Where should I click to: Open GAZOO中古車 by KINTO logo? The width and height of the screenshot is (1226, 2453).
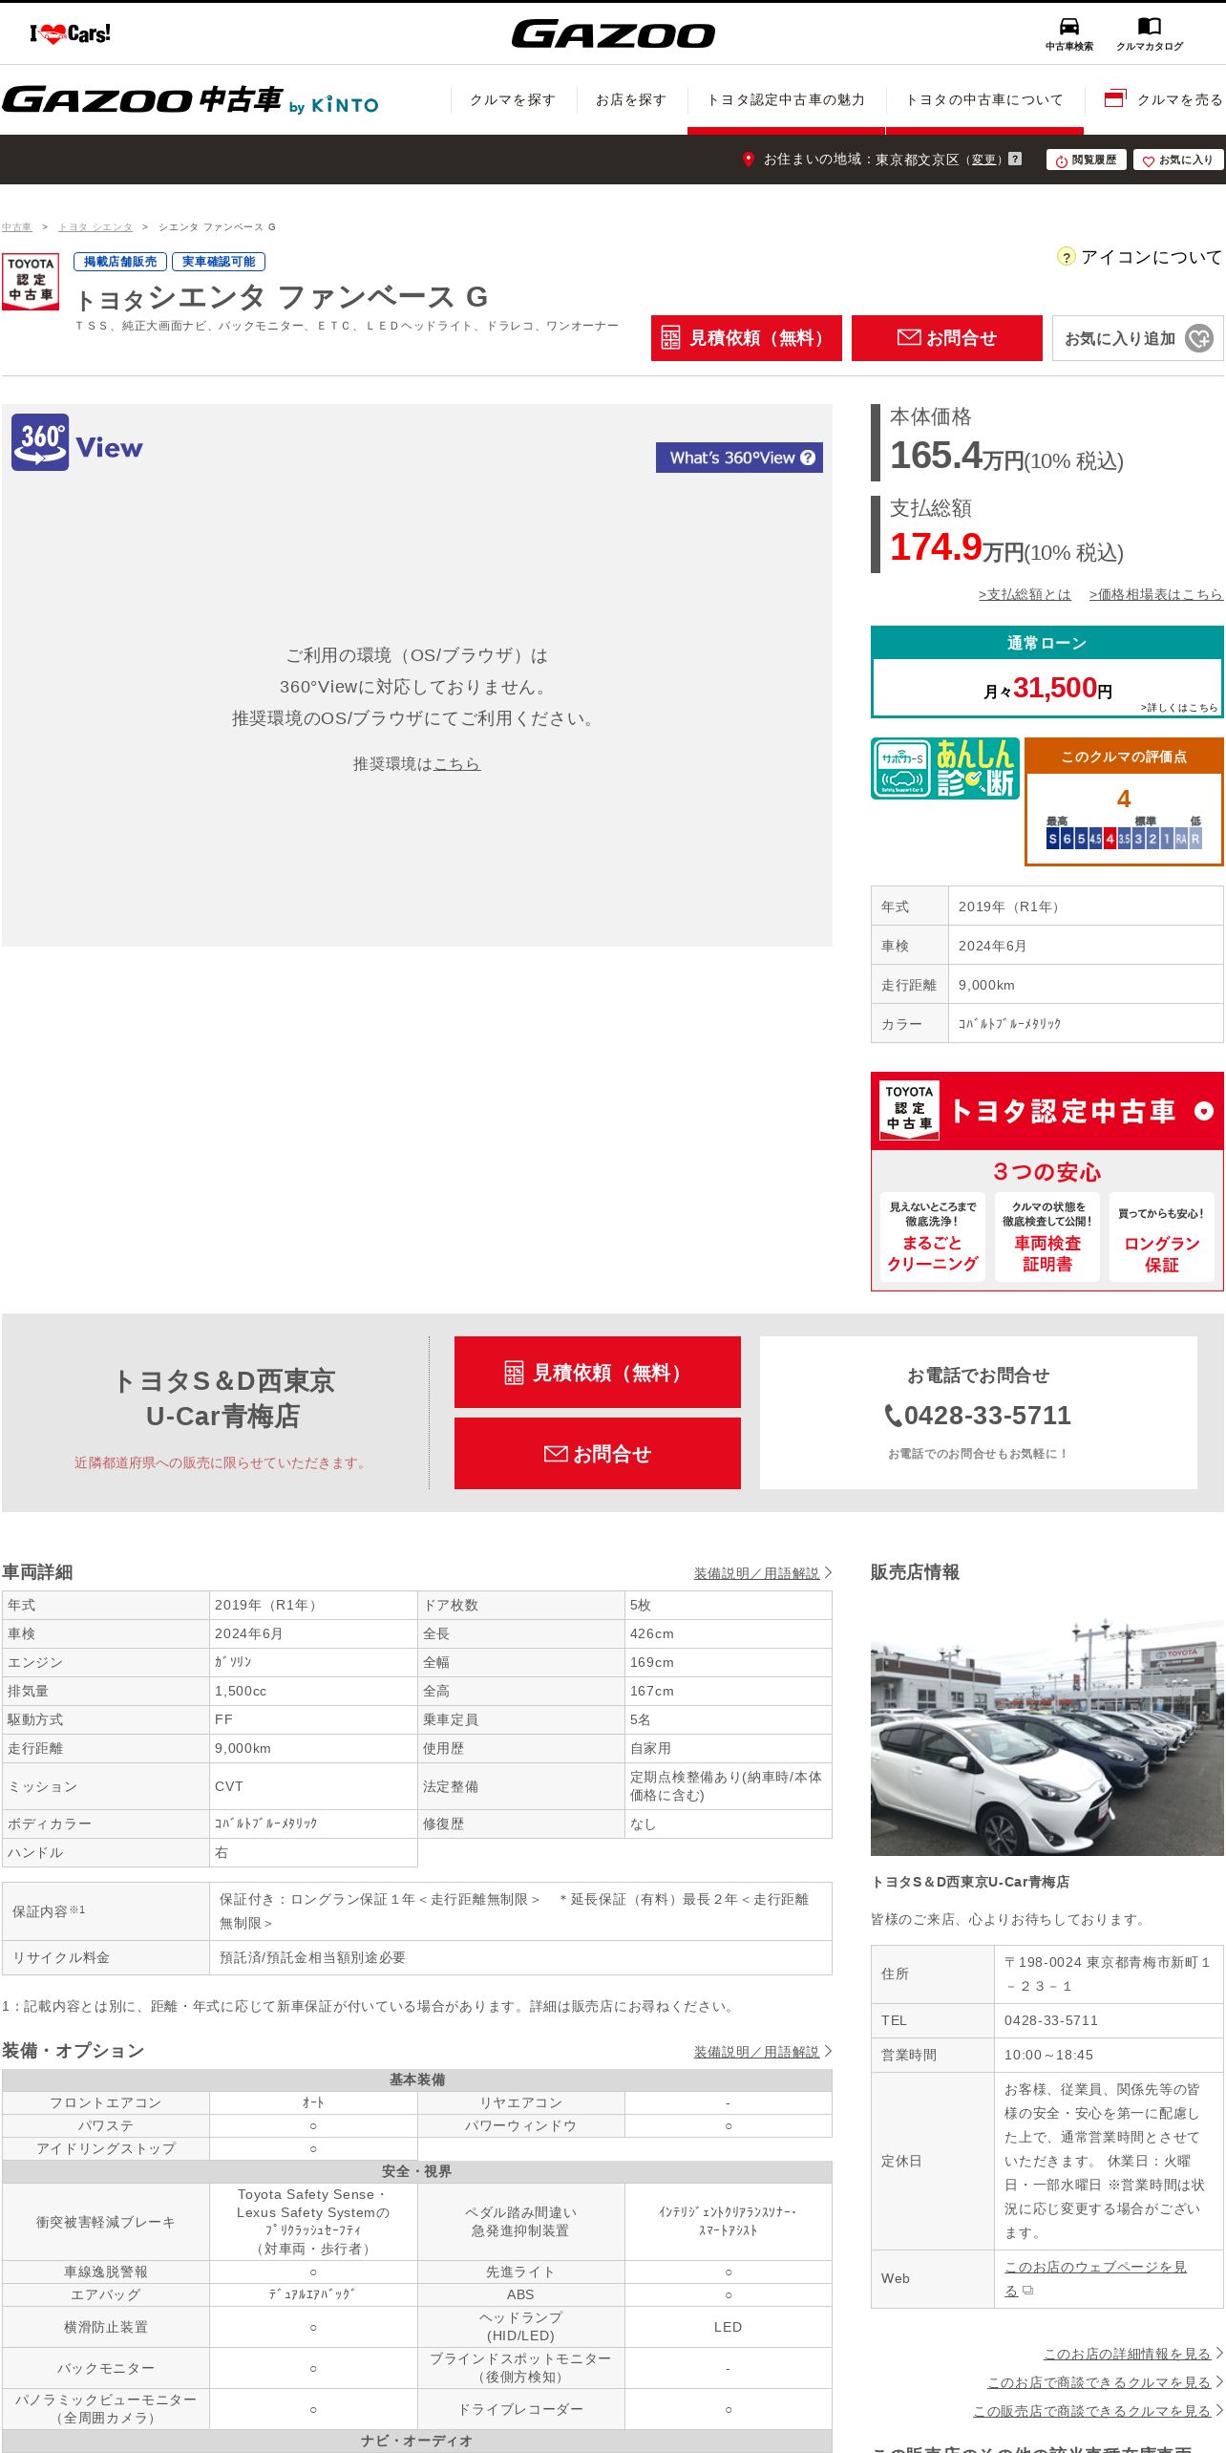tap(190, 100)
